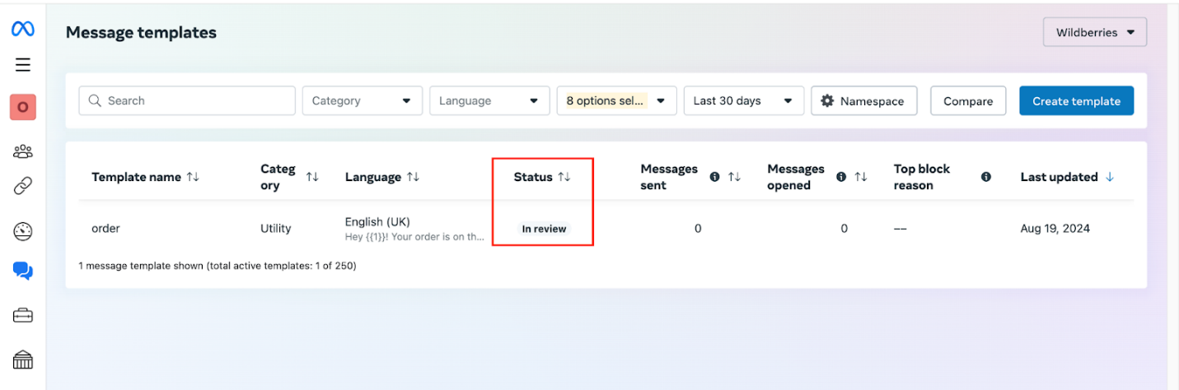1179x390 pixels.
Task: Expand the Category filter dropdown
Action: click(362, 101)
